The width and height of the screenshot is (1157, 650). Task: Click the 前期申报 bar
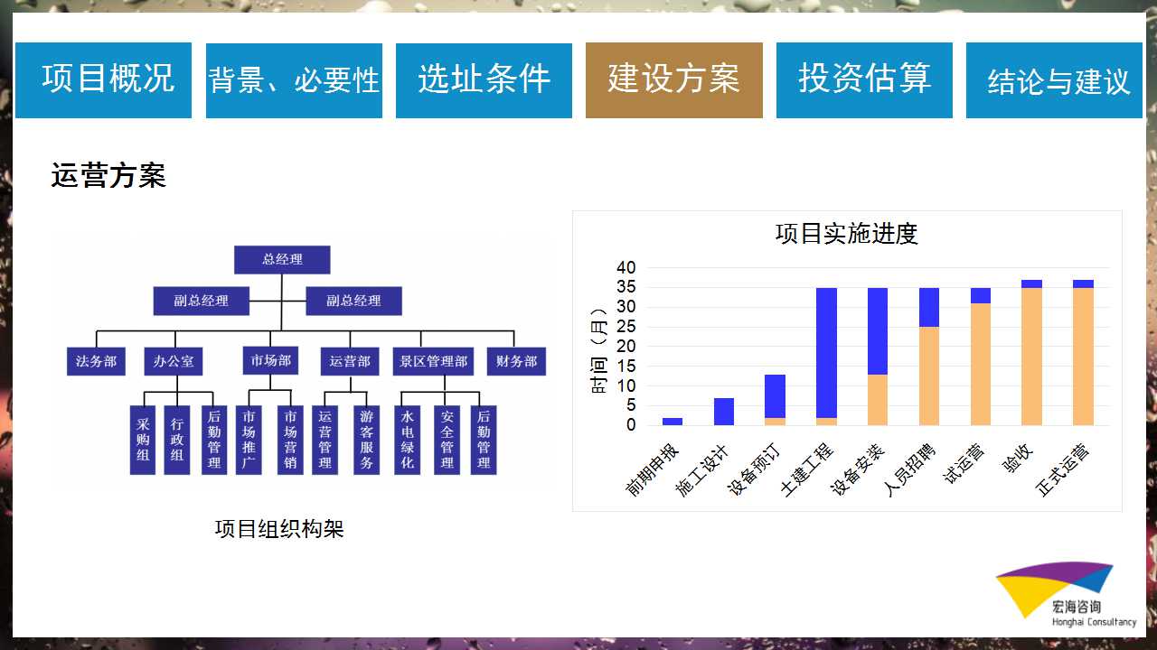(x=673, y=422)
